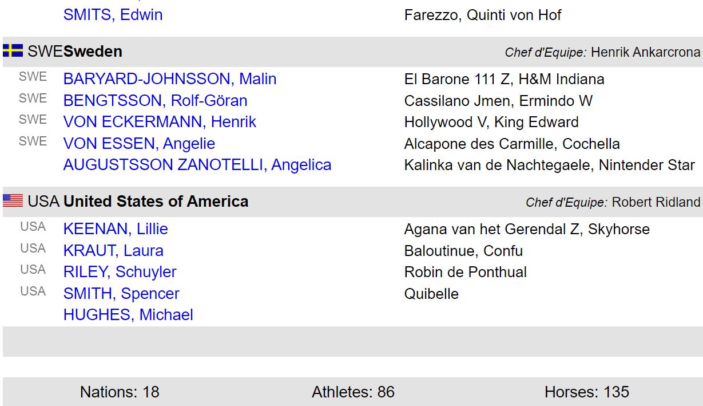This screenshot has width=703, height=406.
Task: Click the Horses: 135 total
Action: [x=586, y=392]
